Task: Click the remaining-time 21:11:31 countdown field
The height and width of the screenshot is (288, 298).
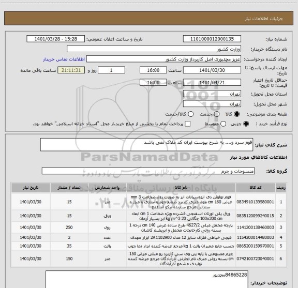Action: pyautogui.click(x=71, y=70)
